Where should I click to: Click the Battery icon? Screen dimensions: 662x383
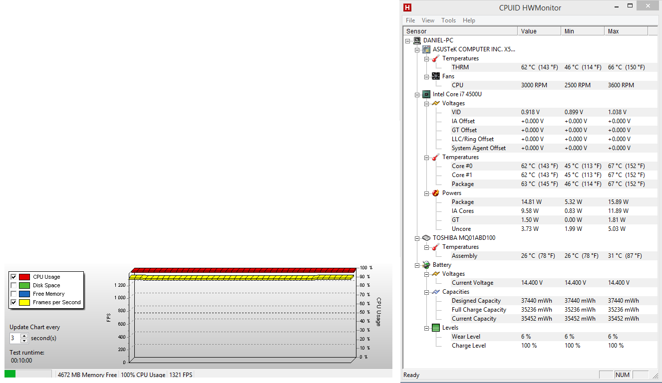(426, 265)
